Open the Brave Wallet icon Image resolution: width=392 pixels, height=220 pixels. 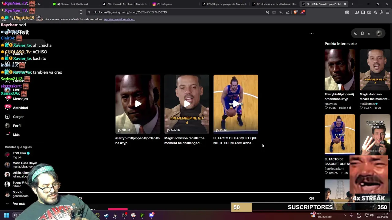click(x=369, y=12)
